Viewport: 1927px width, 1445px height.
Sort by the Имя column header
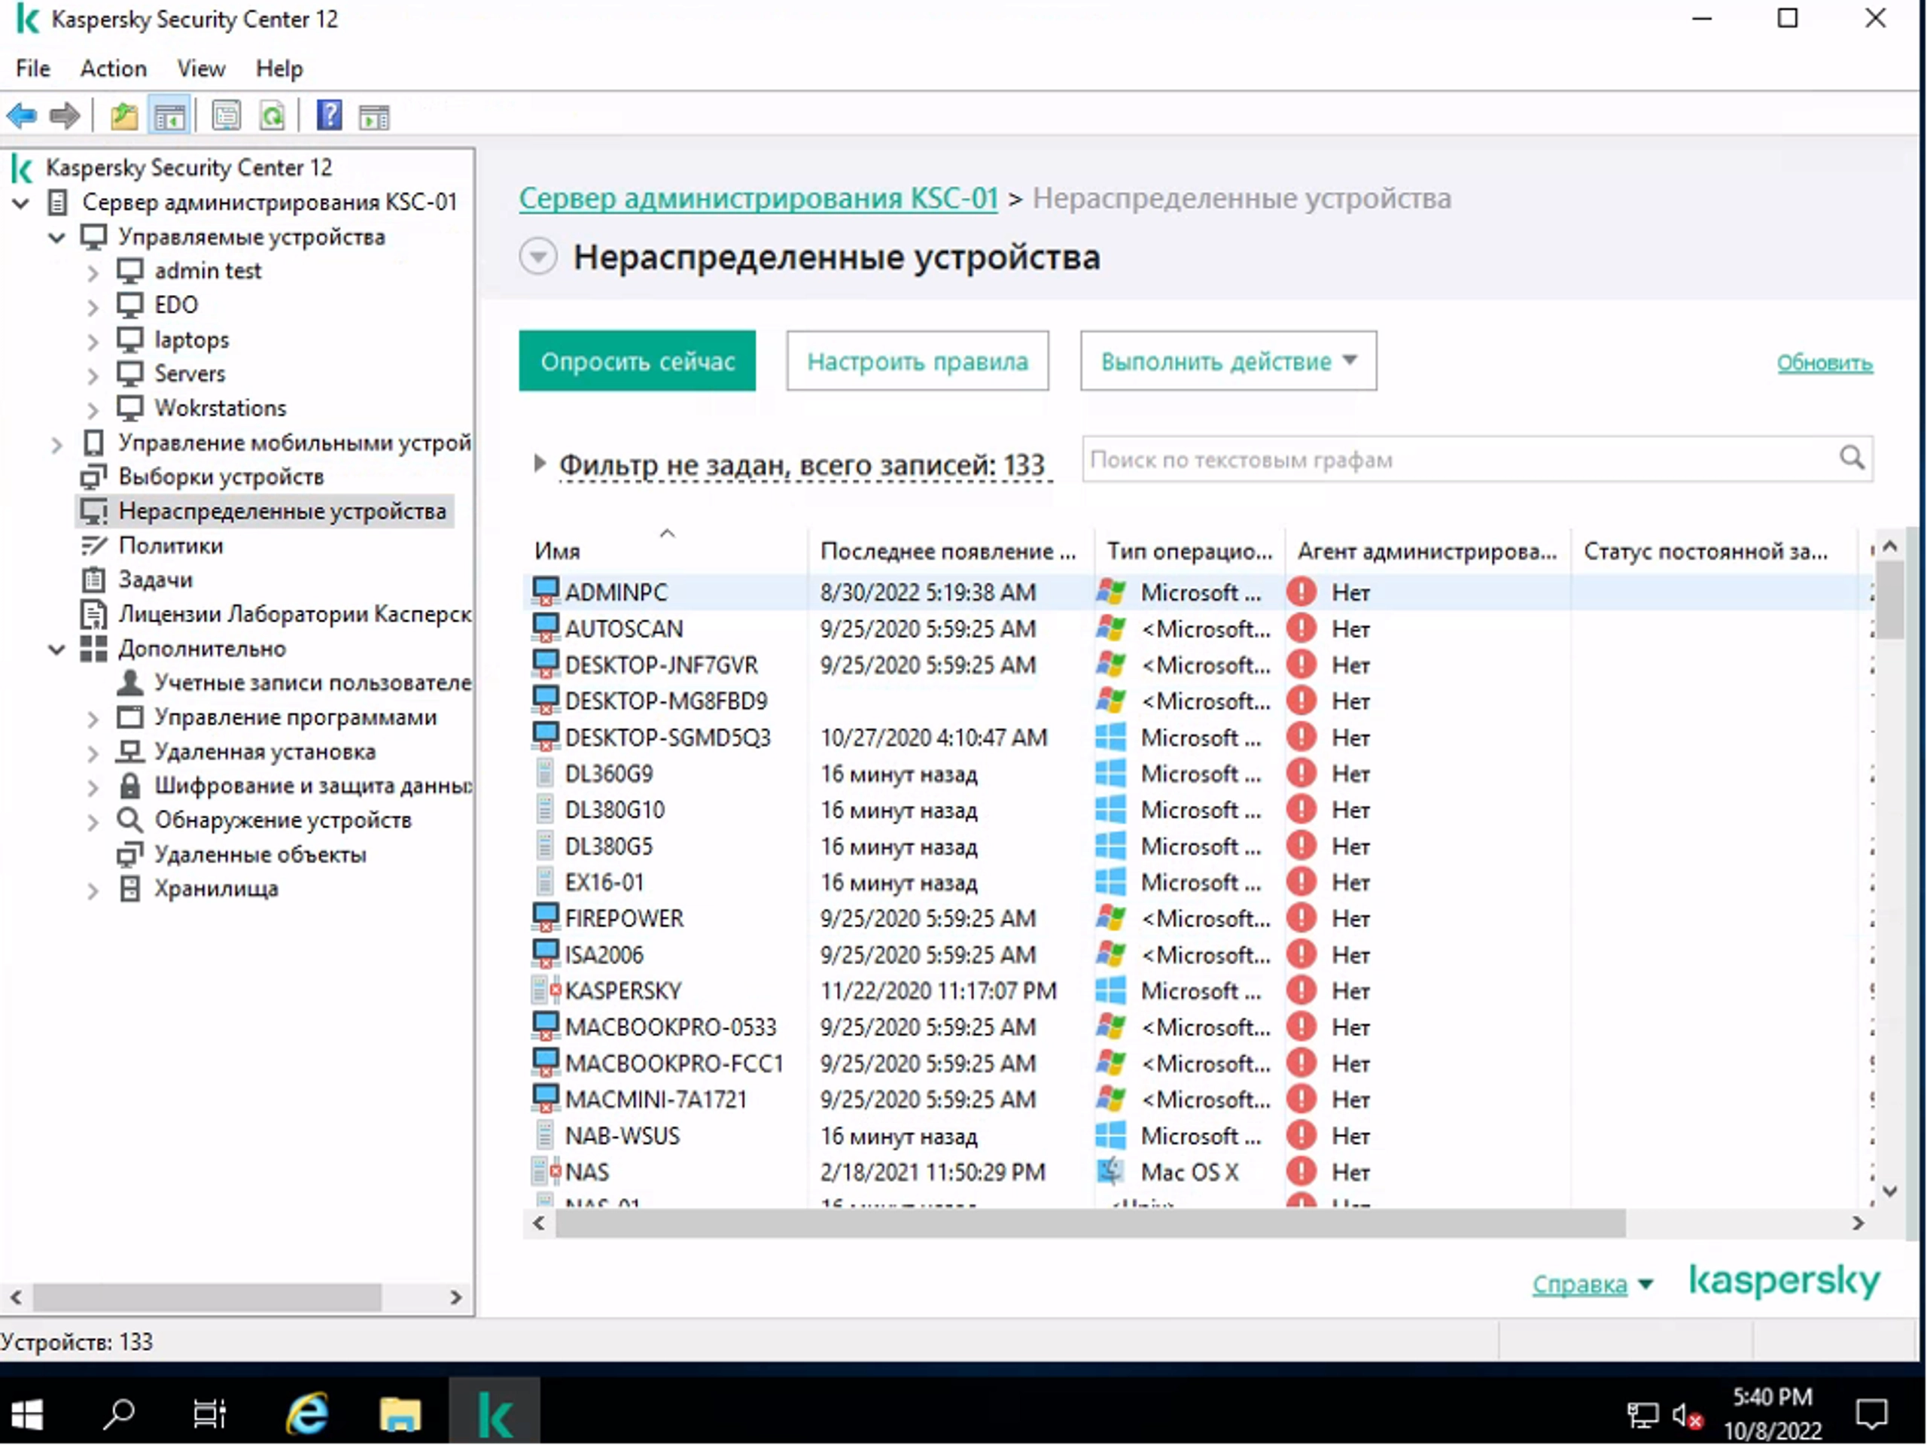[x=666, y=550]
